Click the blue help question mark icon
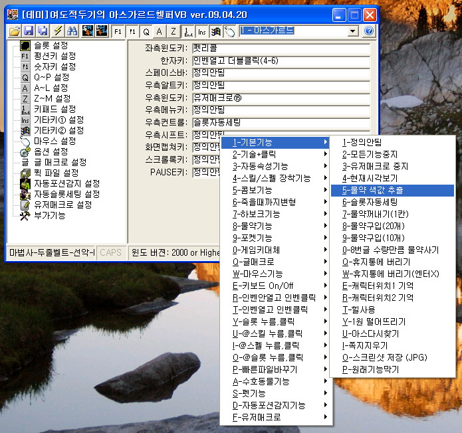This screenshot has width=462, height=433. (369, 31)
